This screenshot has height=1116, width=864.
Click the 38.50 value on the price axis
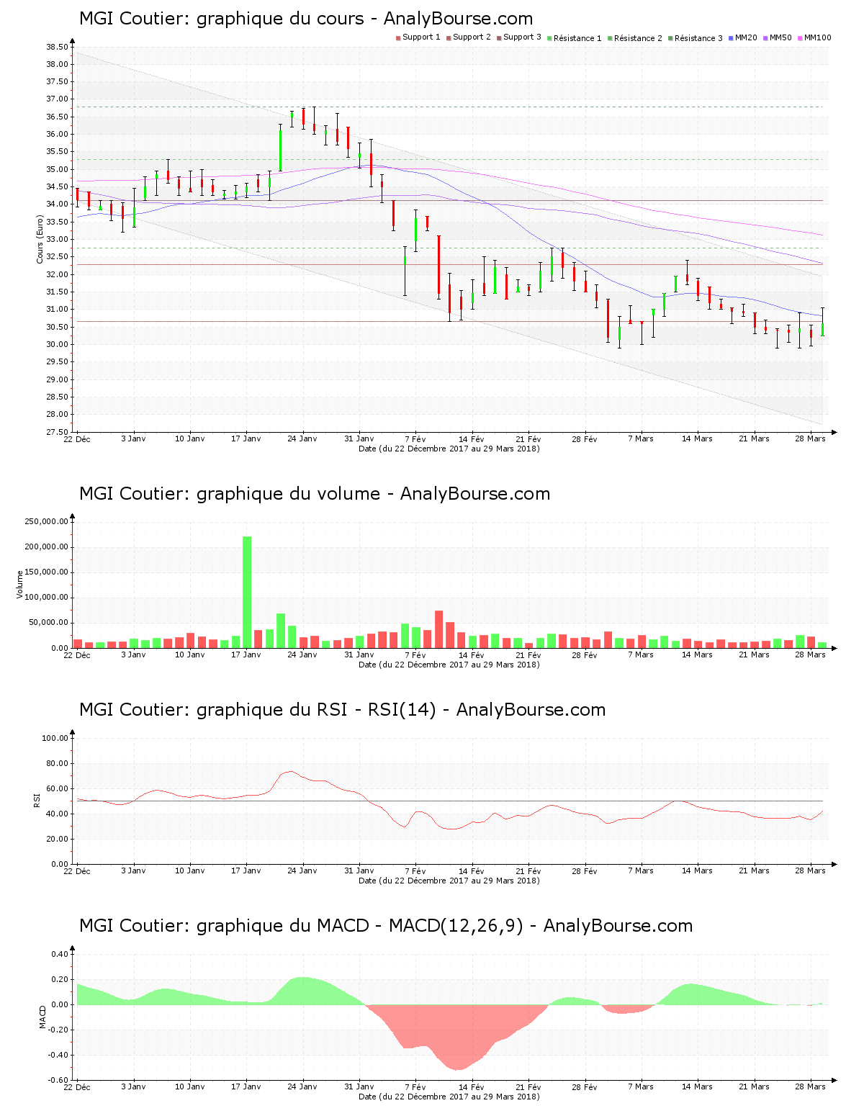point(57,47)
